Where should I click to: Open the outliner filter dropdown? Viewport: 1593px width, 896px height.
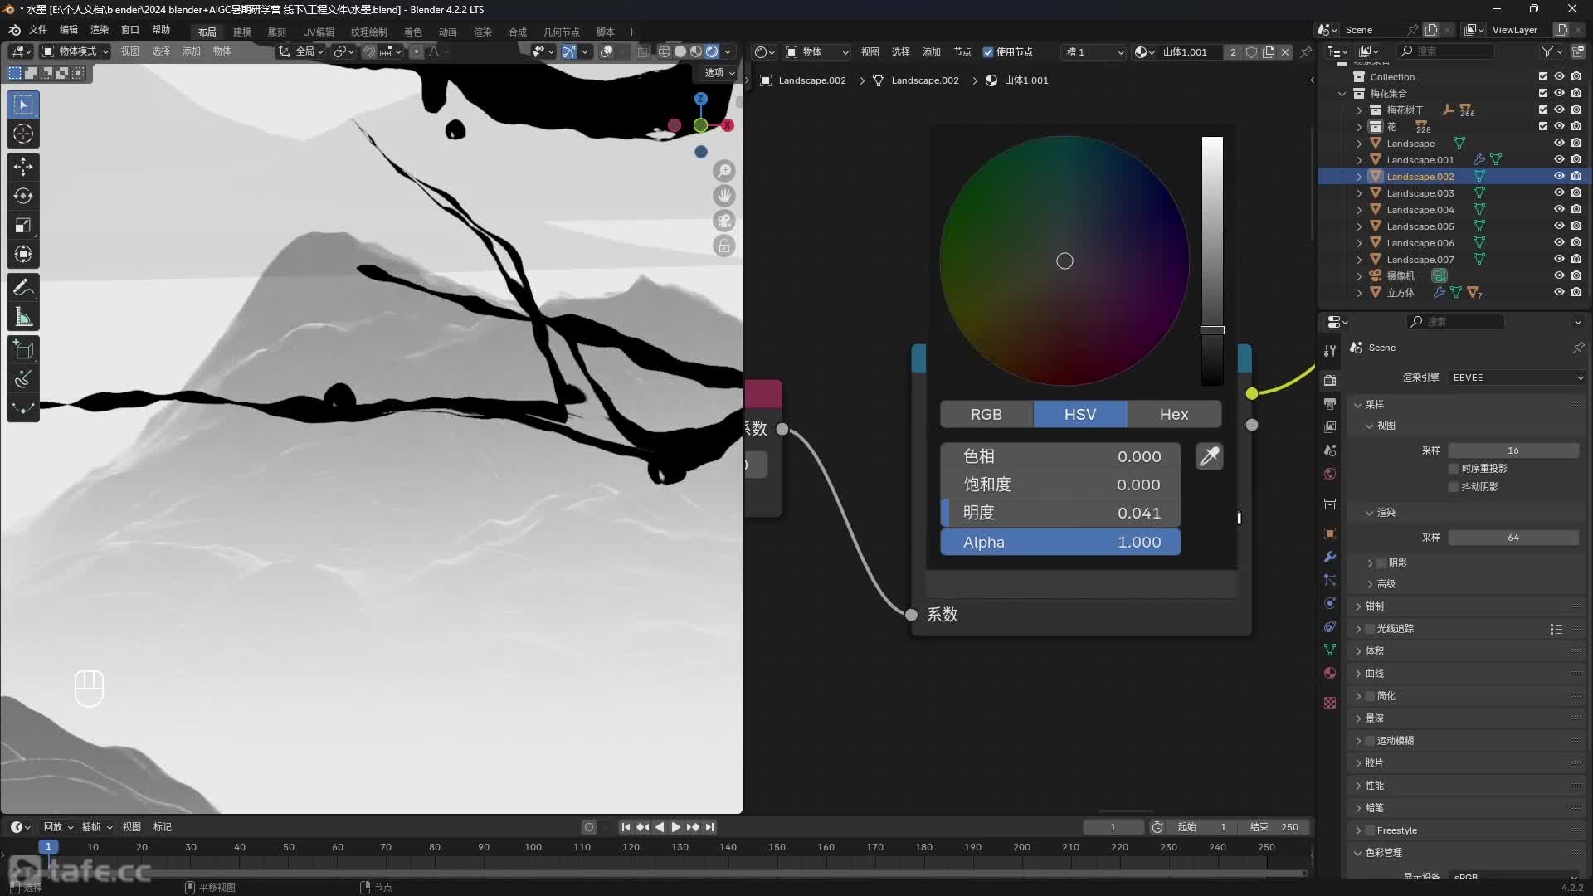(x=1551, y=51)
